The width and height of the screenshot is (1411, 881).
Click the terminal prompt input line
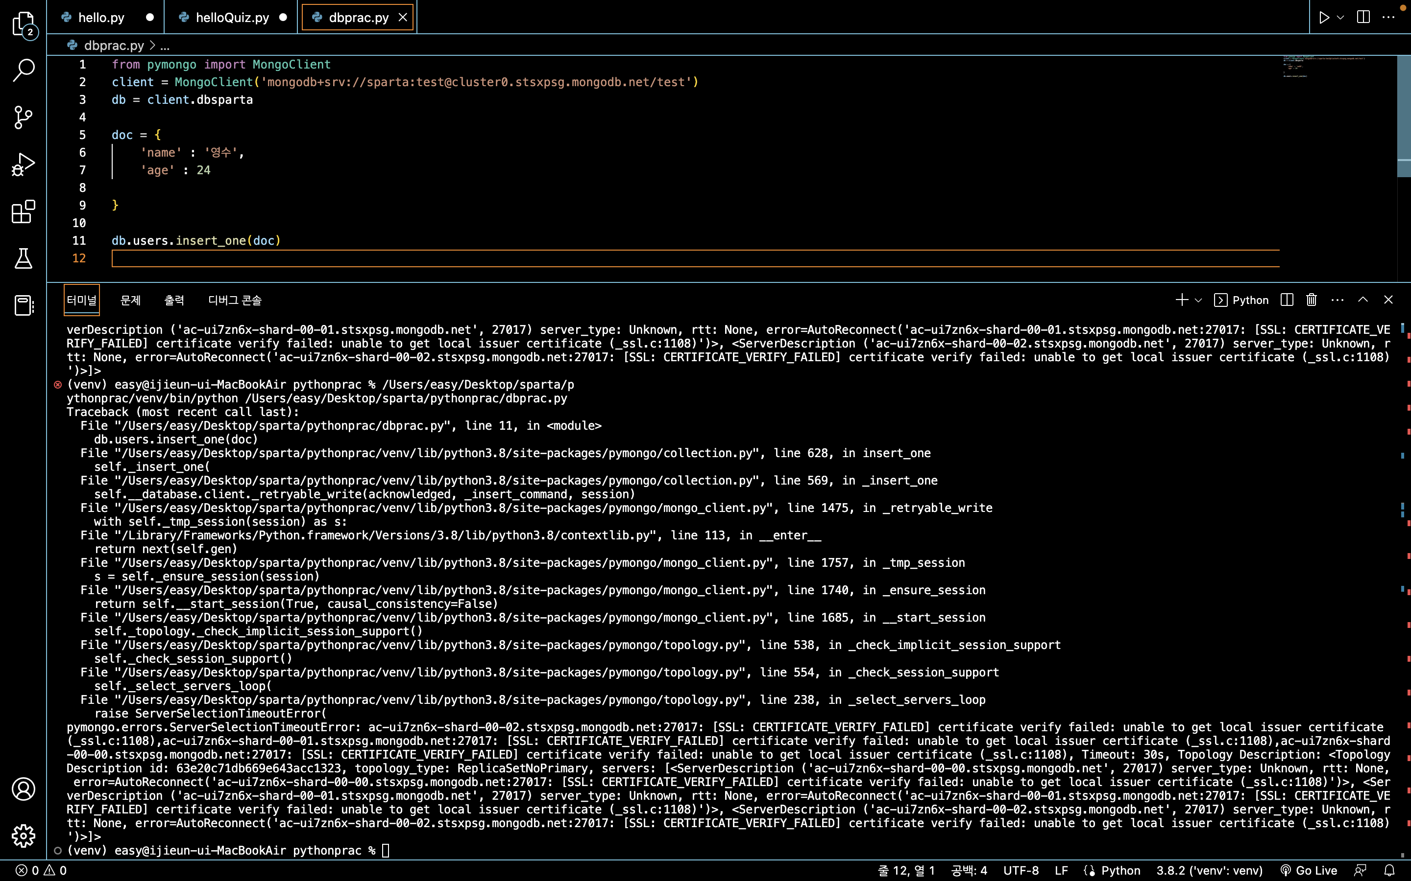click(227, 850)
